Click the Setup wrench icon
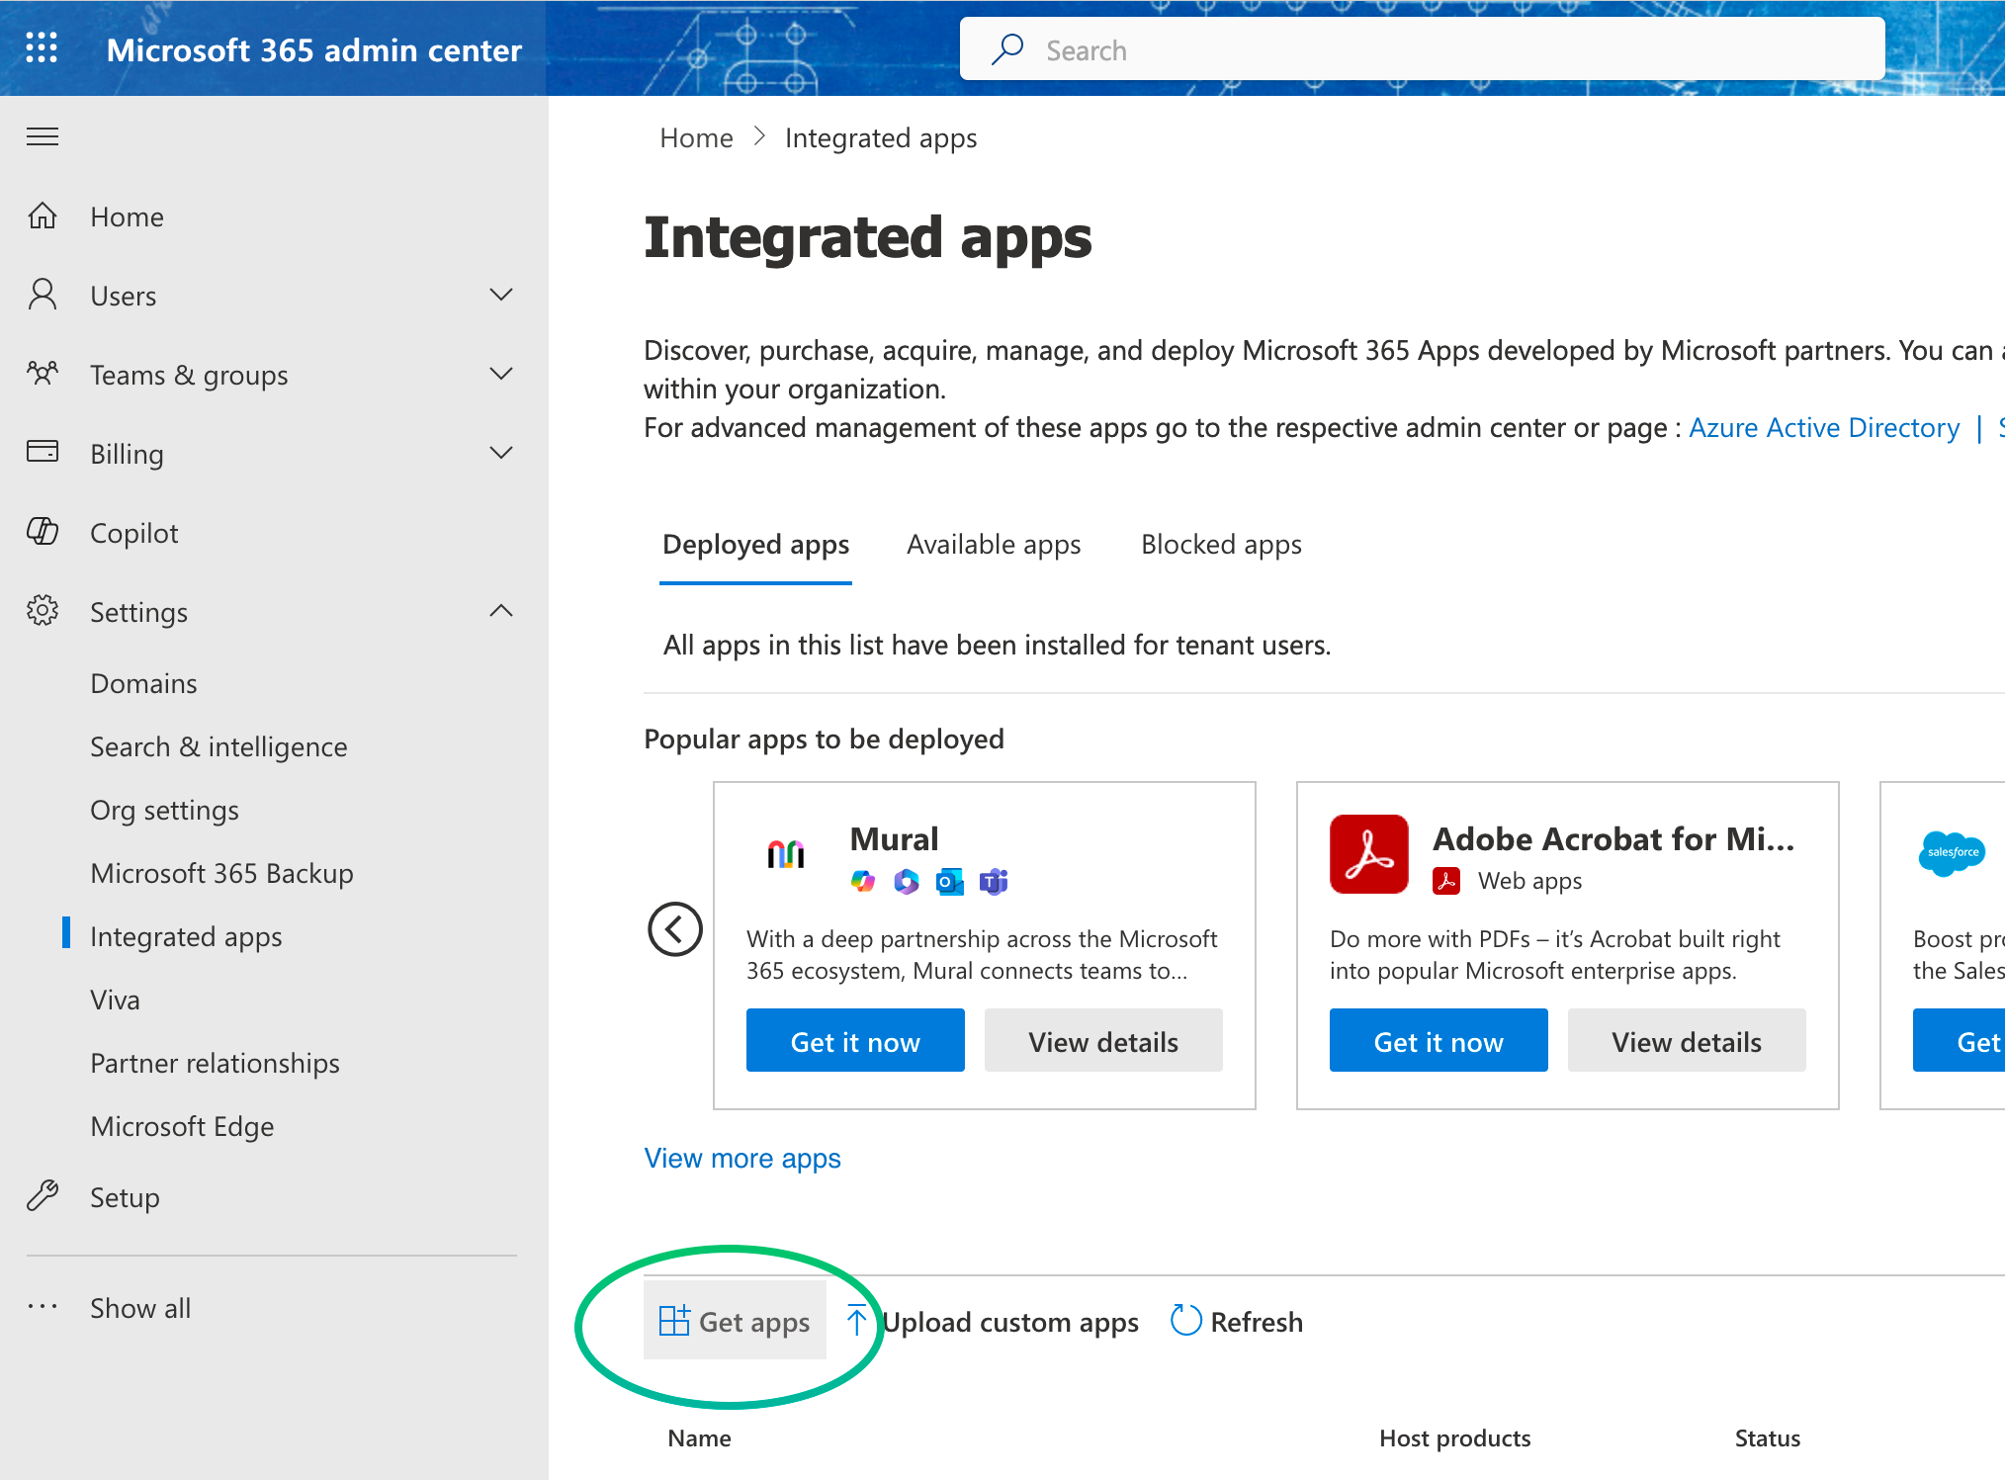 point(43,1195)
